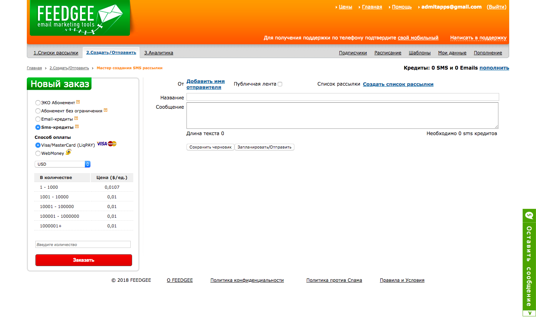Focus the Название input field
The height and width of the screenshot is (335, 536).
[x=342, y=97]
